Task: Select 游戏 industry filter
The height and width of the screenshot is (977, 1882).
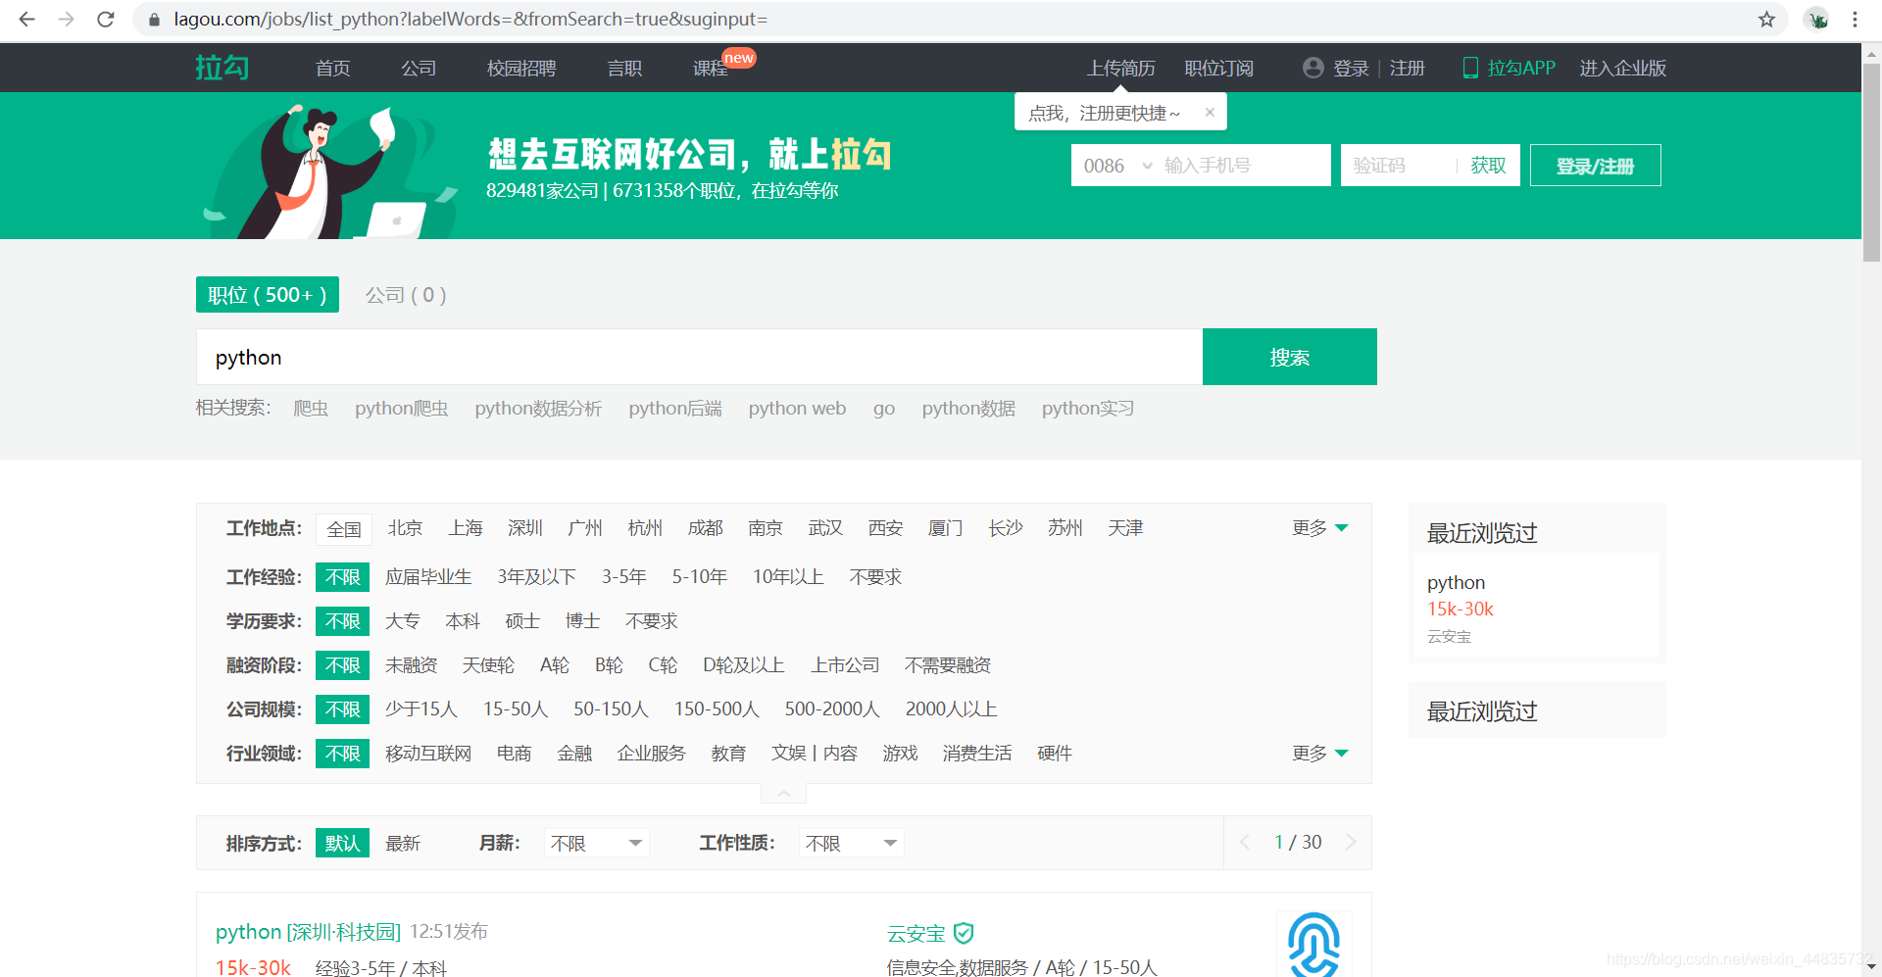Action: click(x=900, y=754)
